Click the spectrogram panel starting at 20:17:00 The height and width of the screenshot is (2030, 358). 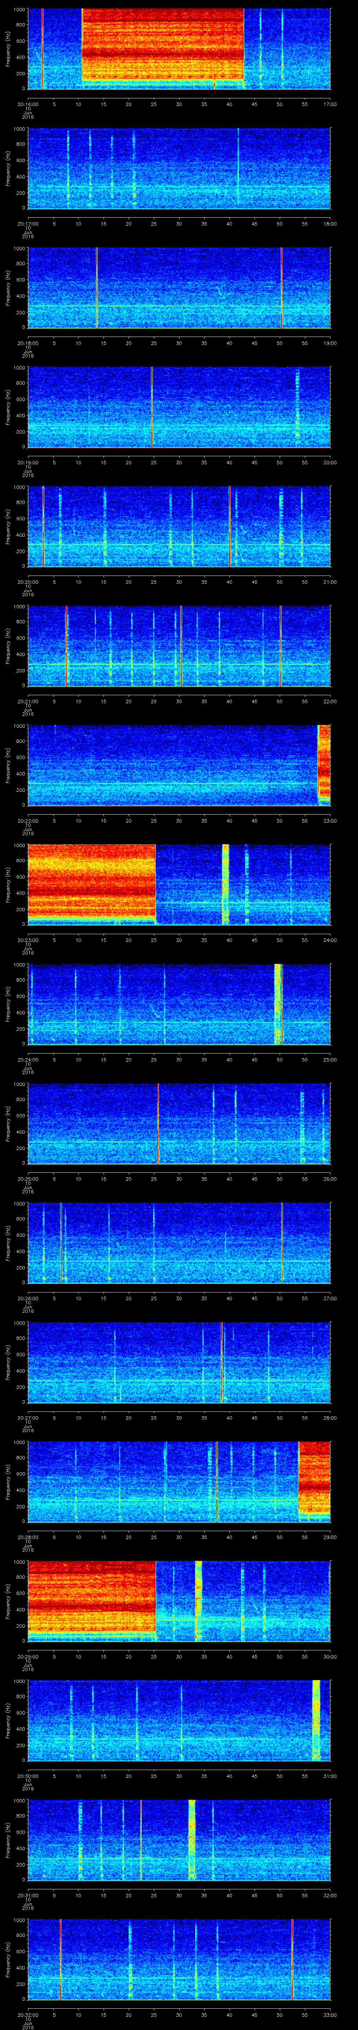(179, 169)
